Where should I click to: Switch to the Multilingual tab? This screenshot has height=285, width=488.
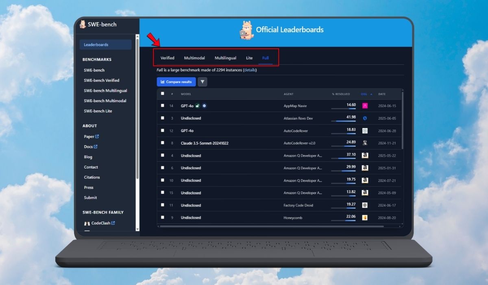(225, 58)
